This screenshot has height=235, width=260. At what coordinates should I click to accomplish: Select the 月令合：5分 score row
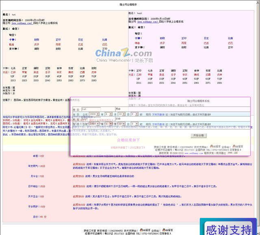(x=37, y=176)
